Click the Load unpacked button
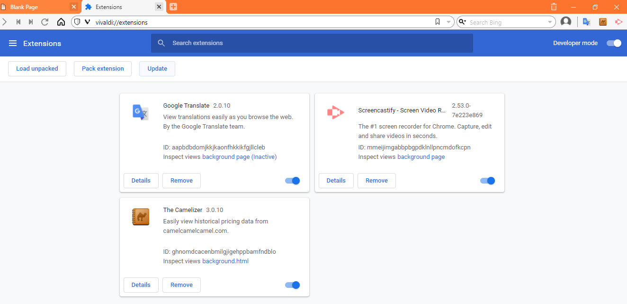This screenshot has width=627, height=304. click(37, 68)
